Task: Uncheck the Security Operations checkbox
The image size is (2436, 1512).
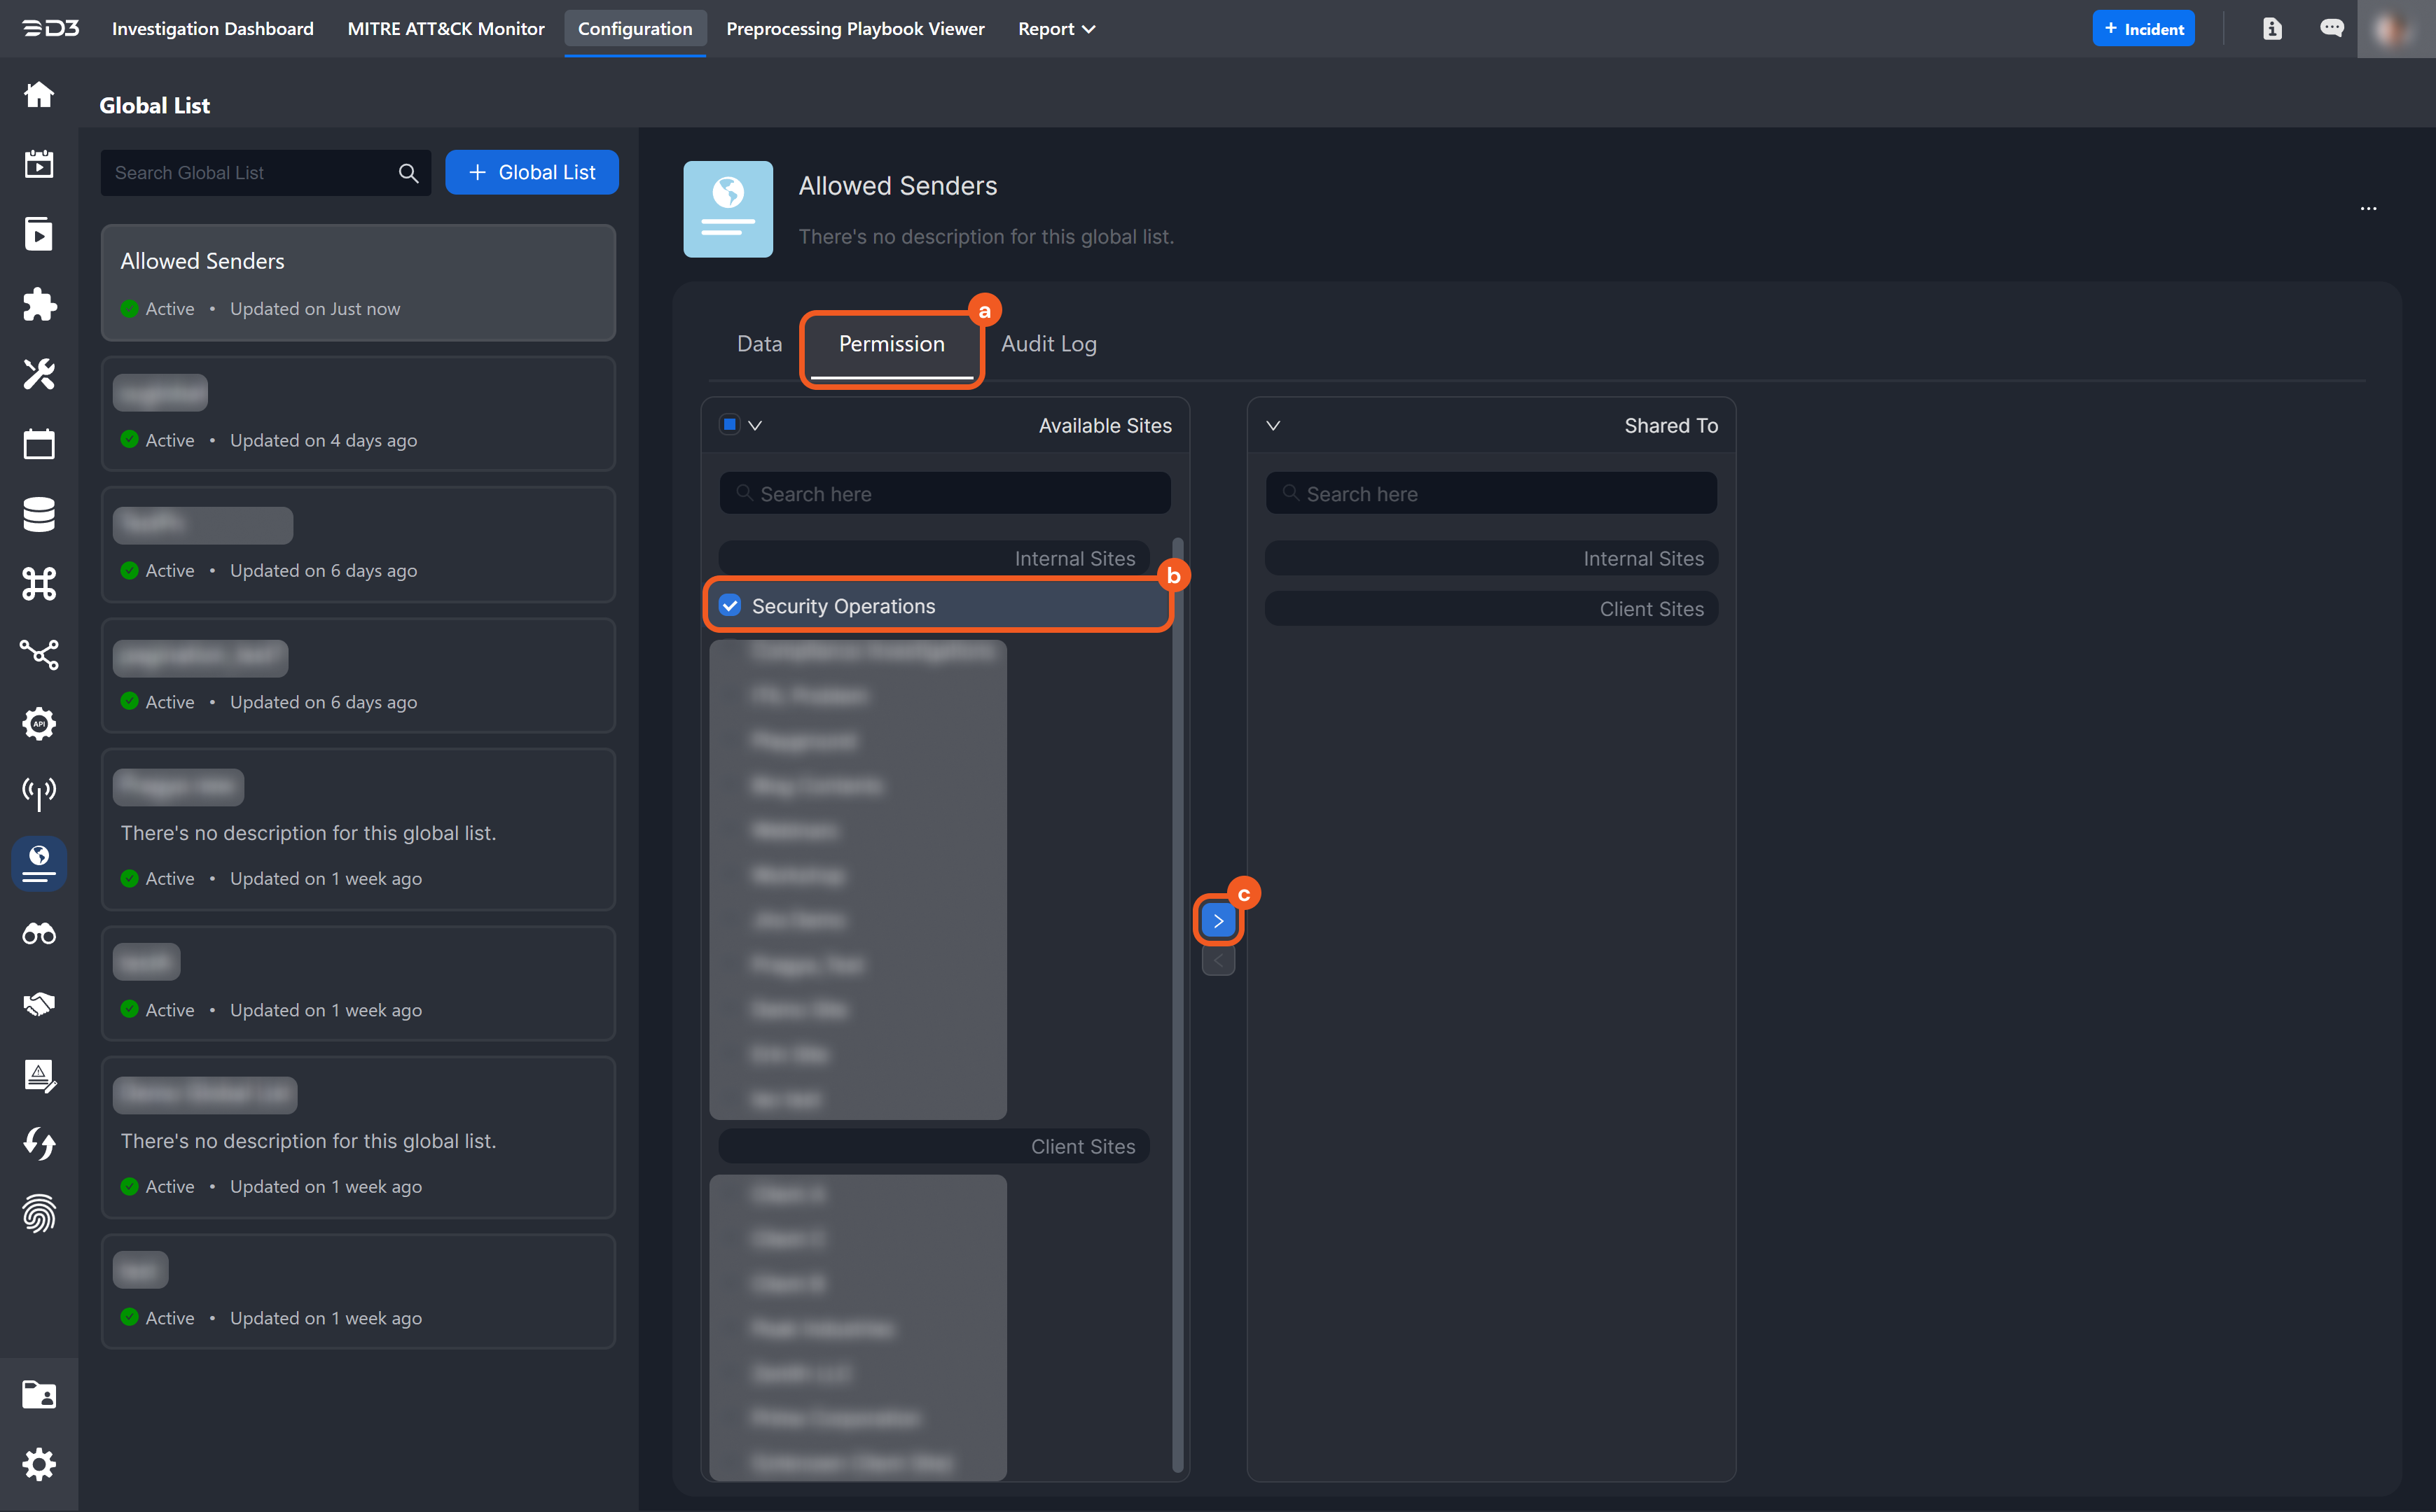Action: click(731, 606)
